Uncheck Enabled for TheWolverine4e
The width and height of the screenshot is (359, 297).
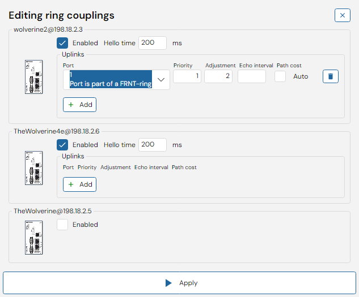62,145
